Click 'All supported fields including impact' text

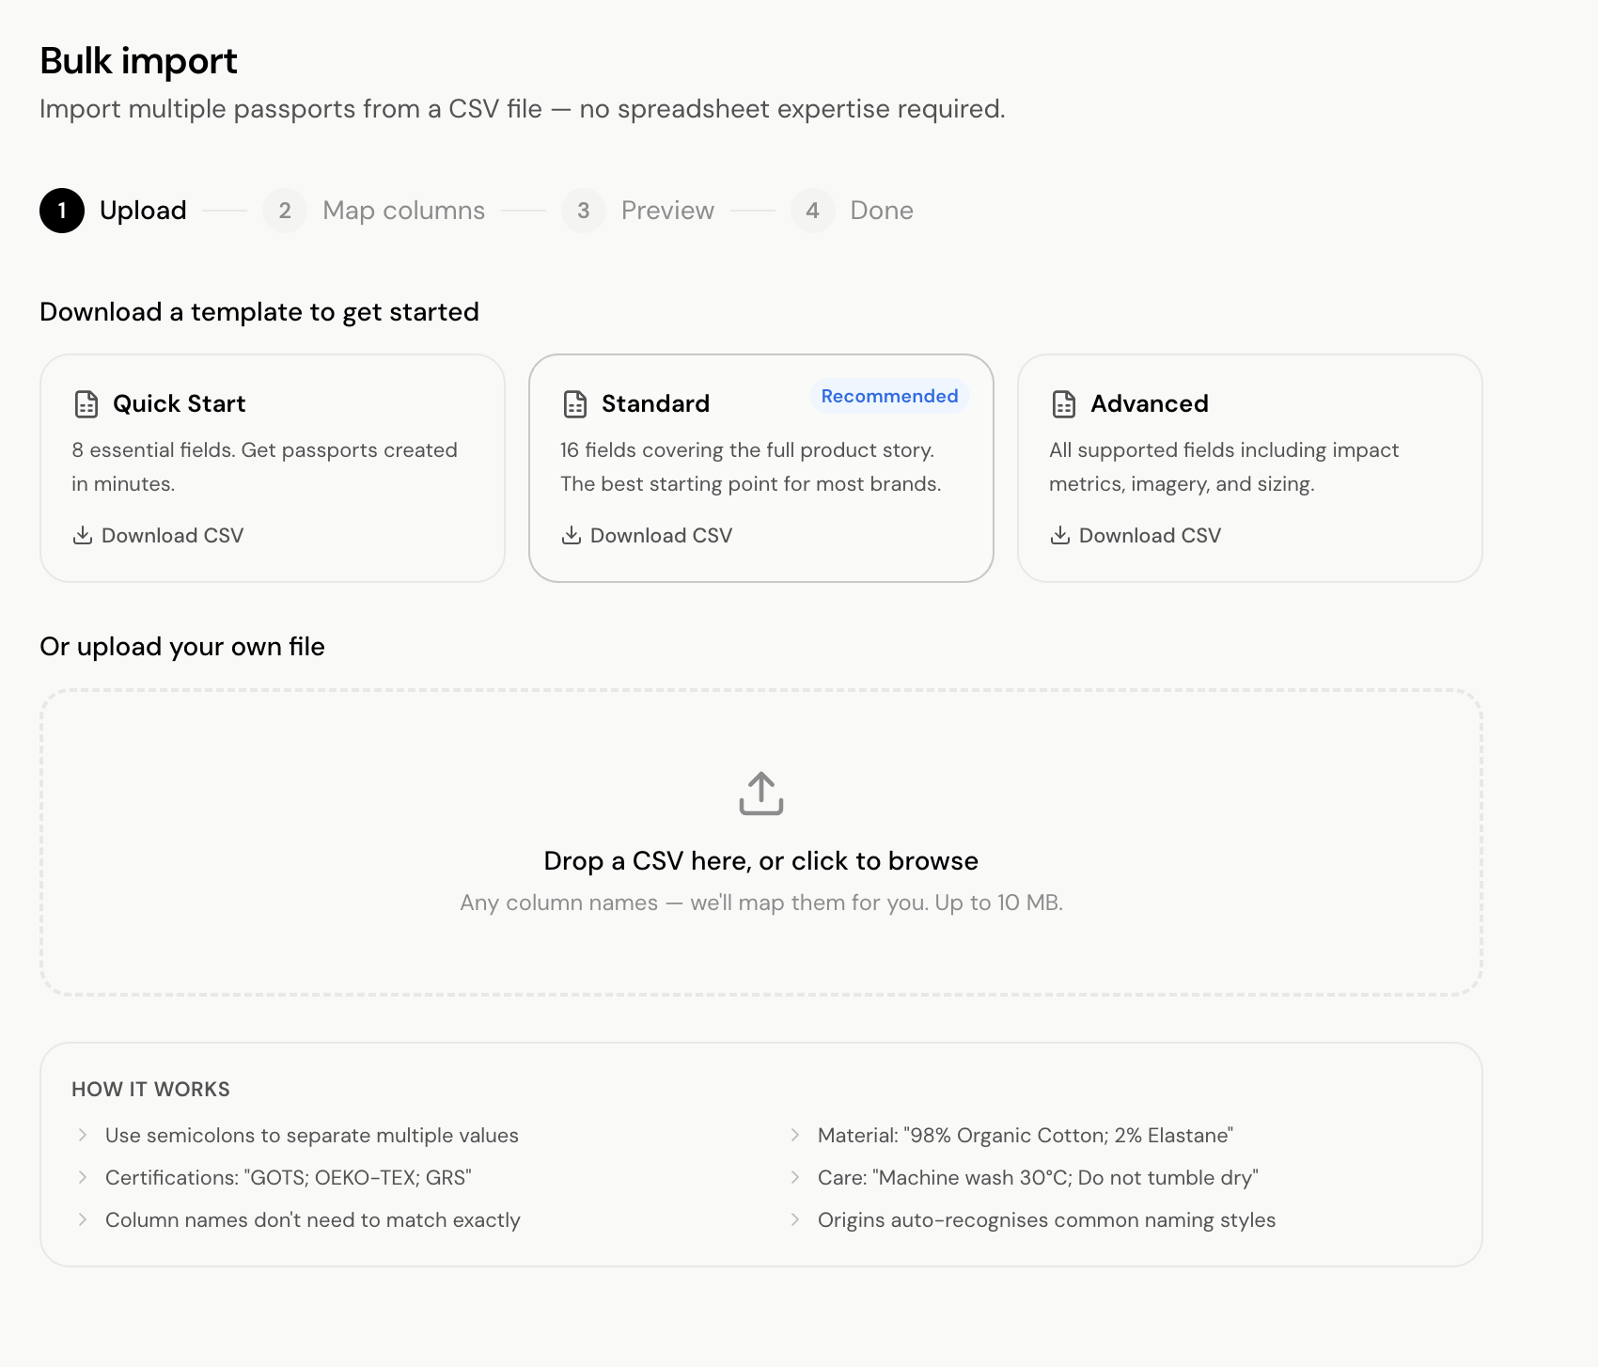click(1224, 466)
